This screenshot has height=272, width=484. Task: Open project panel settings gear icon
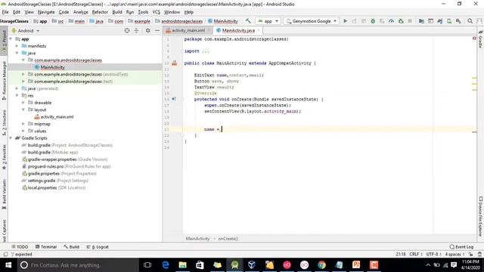click(148, 30)
